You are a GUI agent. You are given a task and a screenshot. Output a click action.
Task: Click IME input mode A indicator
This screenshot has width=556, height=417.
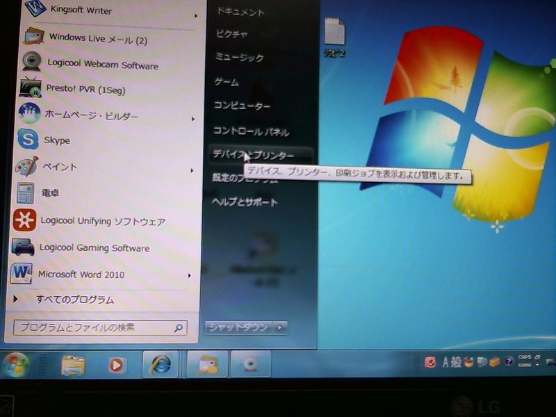coord(445,362)
